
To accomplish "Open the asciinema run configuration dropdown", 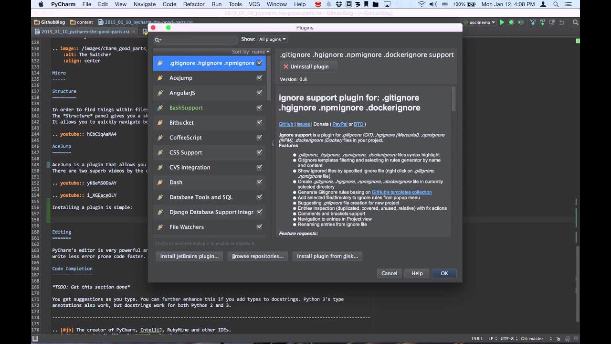I will pyautogui.click(x=479, y=22).
